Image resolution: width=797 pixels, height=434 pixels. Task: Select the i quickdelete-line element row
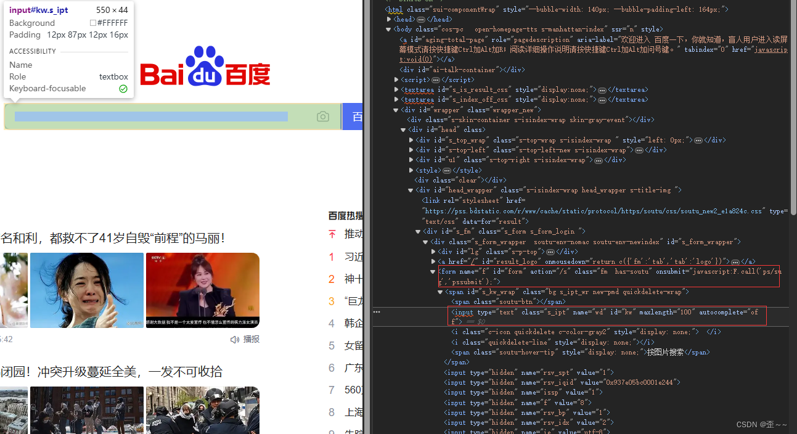(553, 342)
